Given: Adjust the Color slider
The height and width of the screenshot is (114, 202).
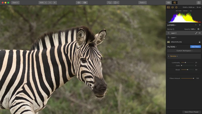Looking at the screenshot, I should [187, 65].
